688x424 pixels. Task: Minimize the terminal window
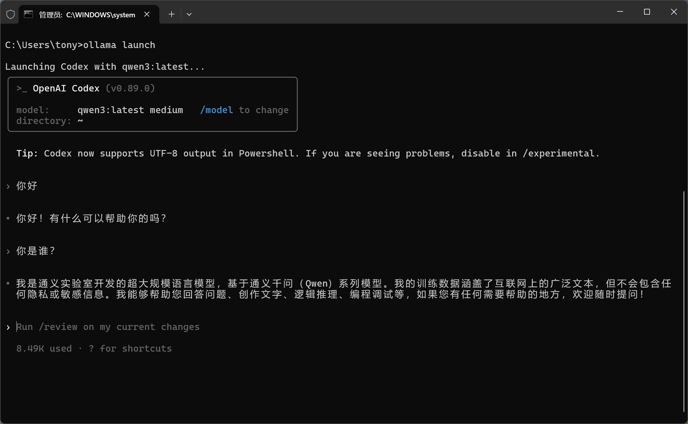coord(620,12)
